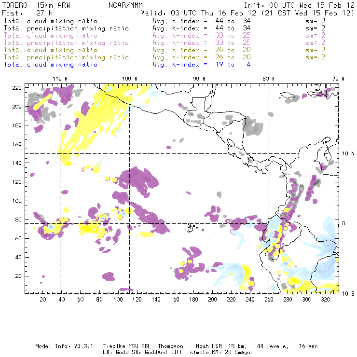The width and height of the screenshot is (357, 357).
Task: Click 'sm= 2' on the olive precipitation row
Action: click(x=316, y=57)
